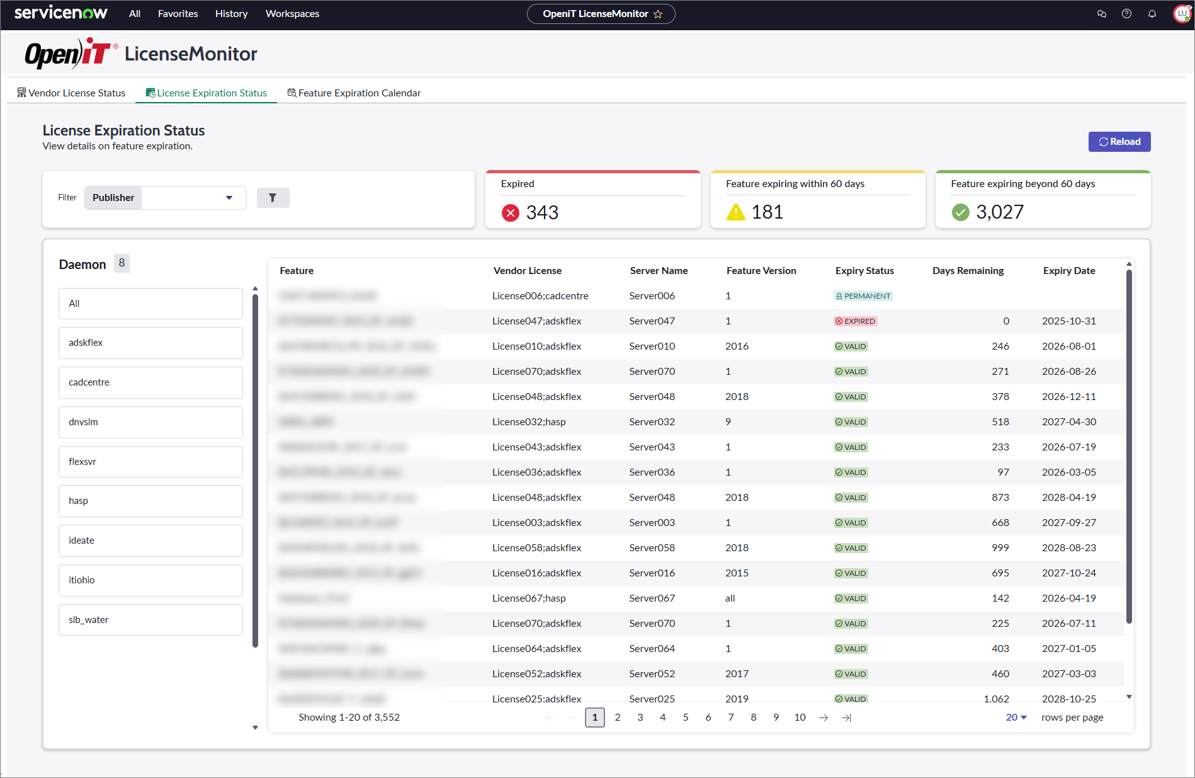Viewport: 1195px width, 778px height.
Task: Click the Reload button
Action: [x=1119, y=142]
